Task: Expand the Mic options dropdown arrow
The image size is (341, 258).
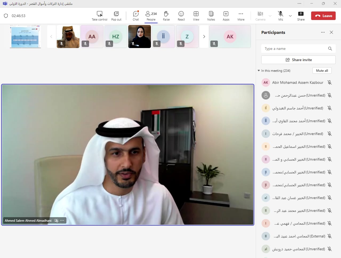Action: pyautogui.click(x=290, y=16)
